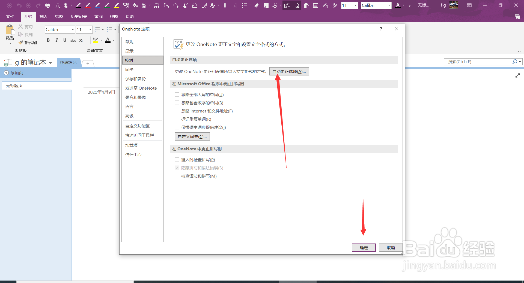Viewport: 524px width, 283px height.
Task: Click the 格式刷 format painter
Action: point(28,42)
